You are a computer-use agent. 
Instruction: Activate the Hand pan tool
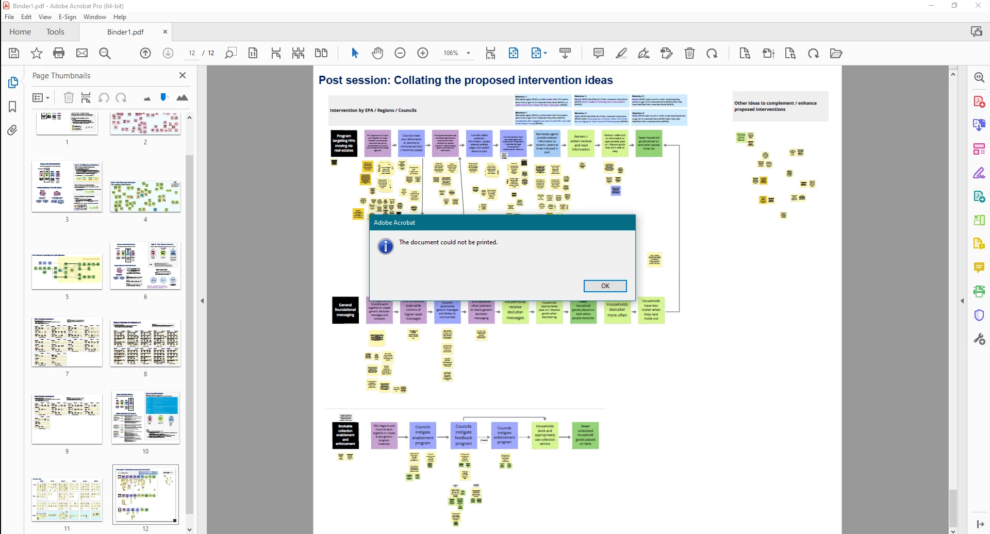point(377,53)
